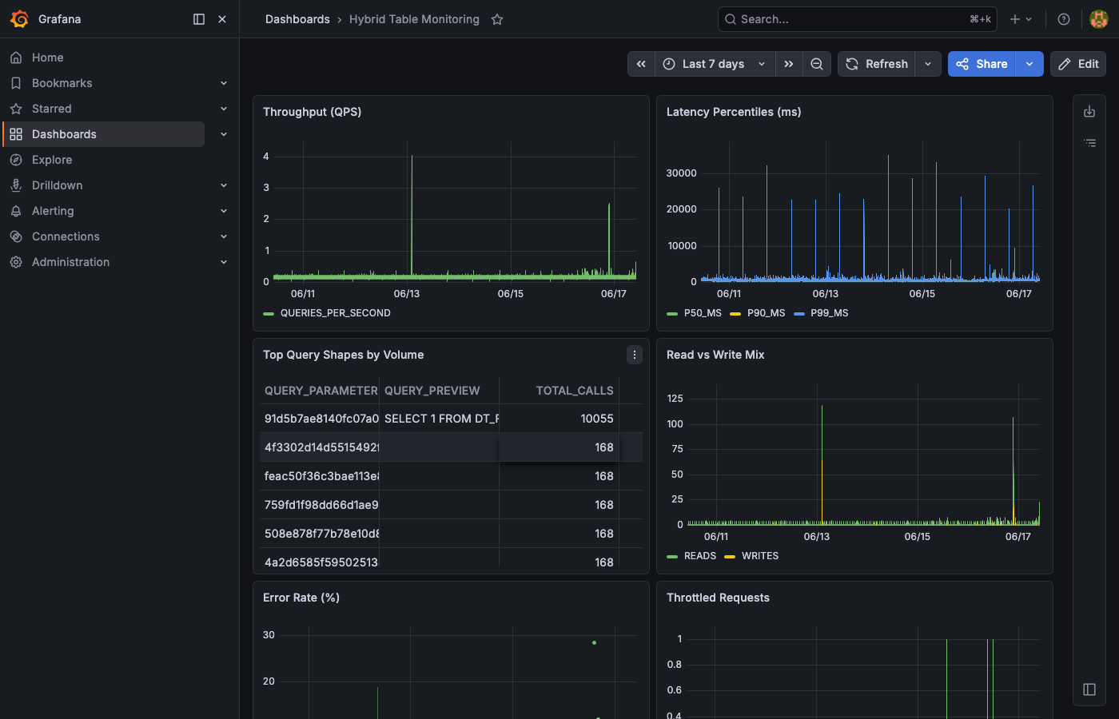Focus the Search input field
This screenshot has width=1119, height=719.
tap(857, 19)
